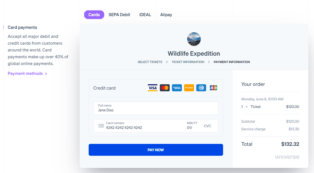Select the Cards payment tab
This screenshot has height=173, width=314.
(94, 14)
